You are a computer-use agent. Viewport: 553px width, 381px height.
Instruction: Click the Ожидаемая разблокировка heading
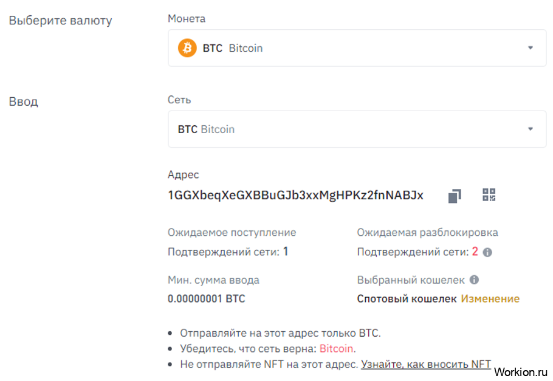click(x=427, y=232)
